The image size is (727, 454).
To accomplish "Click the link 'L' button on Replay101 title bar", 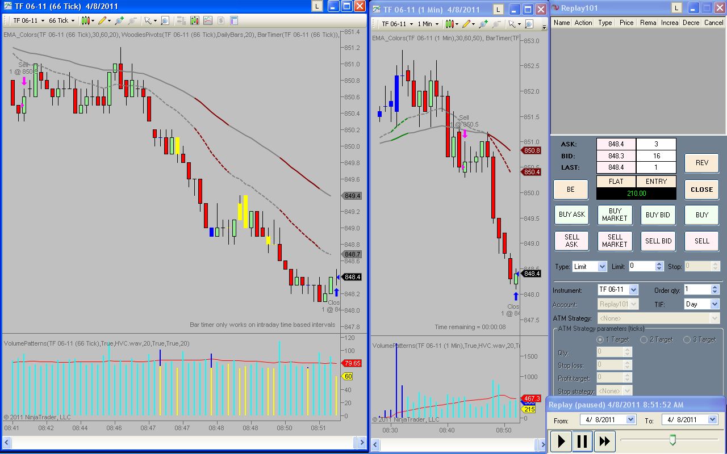I will pos(676,8).
